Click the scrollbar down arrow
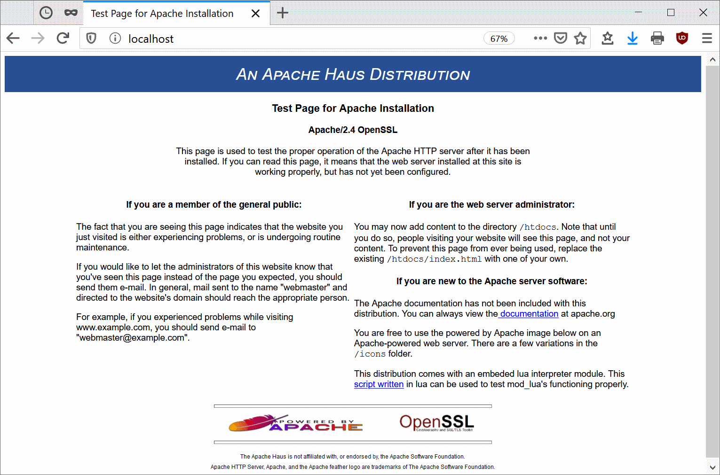The image size is (720, 475). pyautogui.click(x=712, y=467)
